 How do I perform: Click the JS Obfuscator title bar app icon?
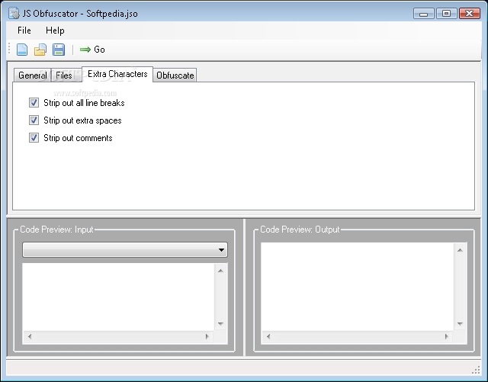[14, 14]
